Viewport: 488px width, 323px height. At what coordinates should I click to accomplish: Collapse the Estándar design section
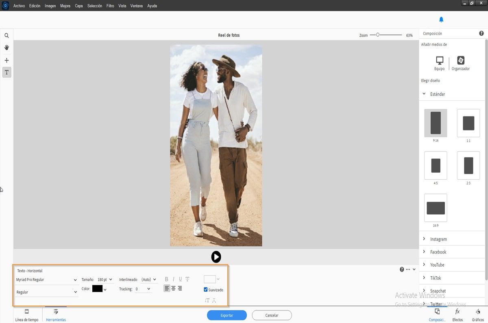click(424, 94)
